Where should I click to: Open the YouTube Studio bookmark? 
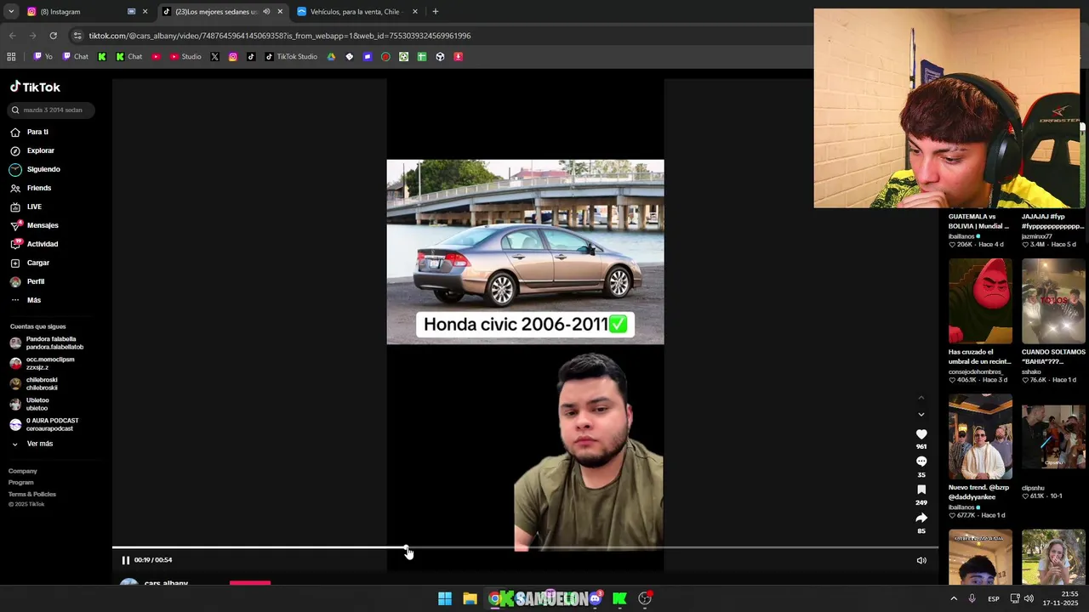pyautogui.click(x=185, y=57)
